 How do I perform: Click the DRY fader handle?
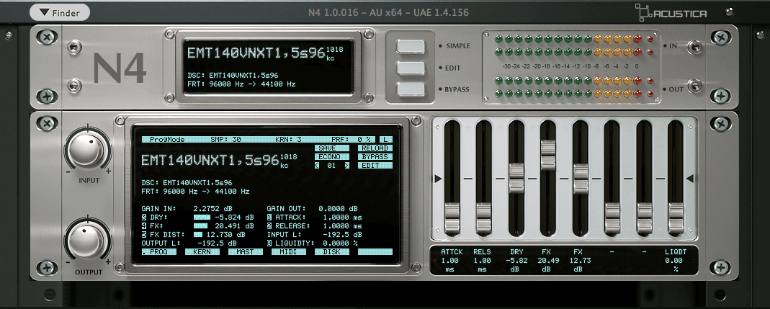pyautogui.click(x=516, y=177)
